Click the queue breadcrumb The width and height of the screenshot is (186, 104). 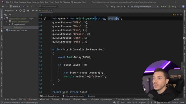[92, 96]
